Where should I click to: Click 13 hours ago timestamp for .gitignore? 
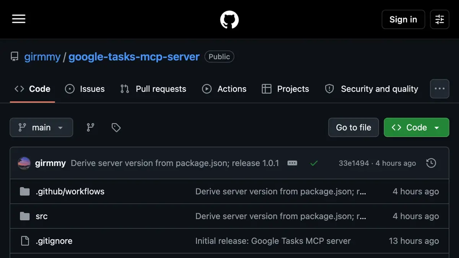tap(414, 241)
